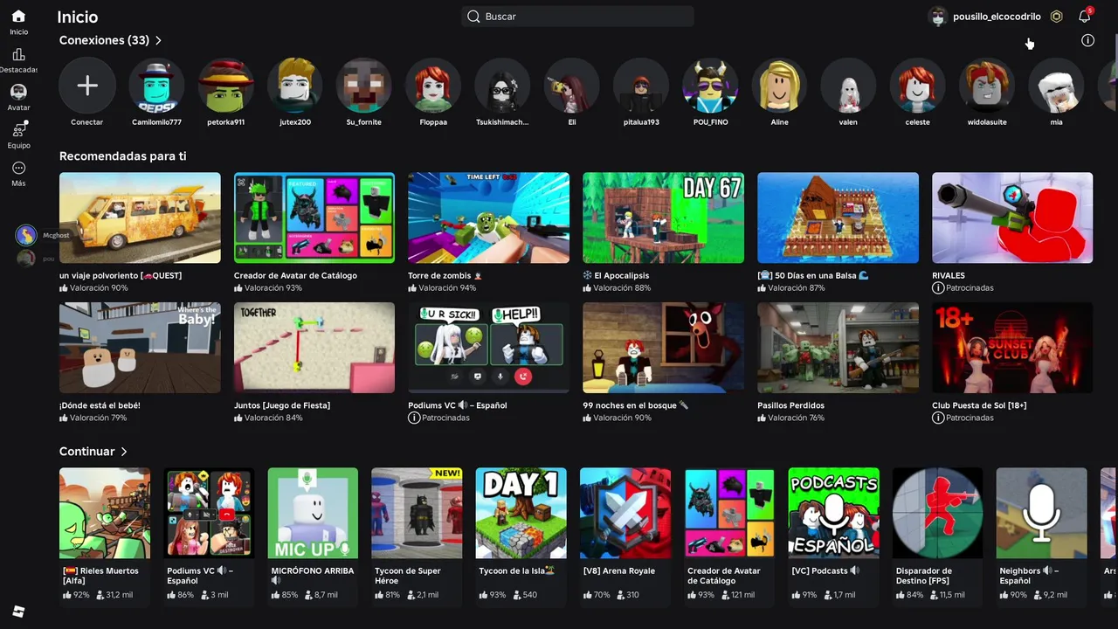1118x629 pixels.
Task: Open pitalua193's avatar
Action: point(641,86)
